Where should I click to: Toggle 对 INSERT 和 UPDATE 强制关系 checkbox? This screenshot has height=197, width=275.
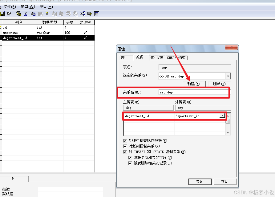coord(125,152)
